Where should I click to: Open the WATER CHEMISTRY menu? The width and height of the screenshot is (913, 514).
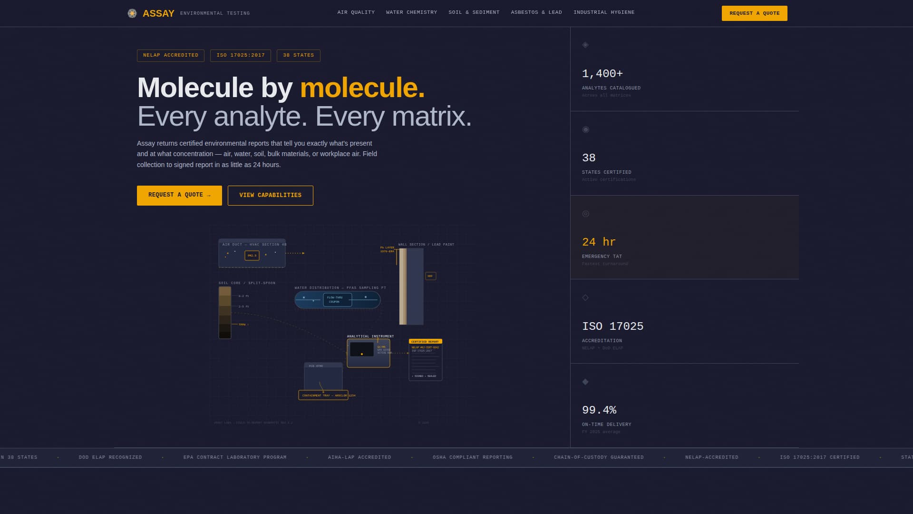click(x=411, y=12)
